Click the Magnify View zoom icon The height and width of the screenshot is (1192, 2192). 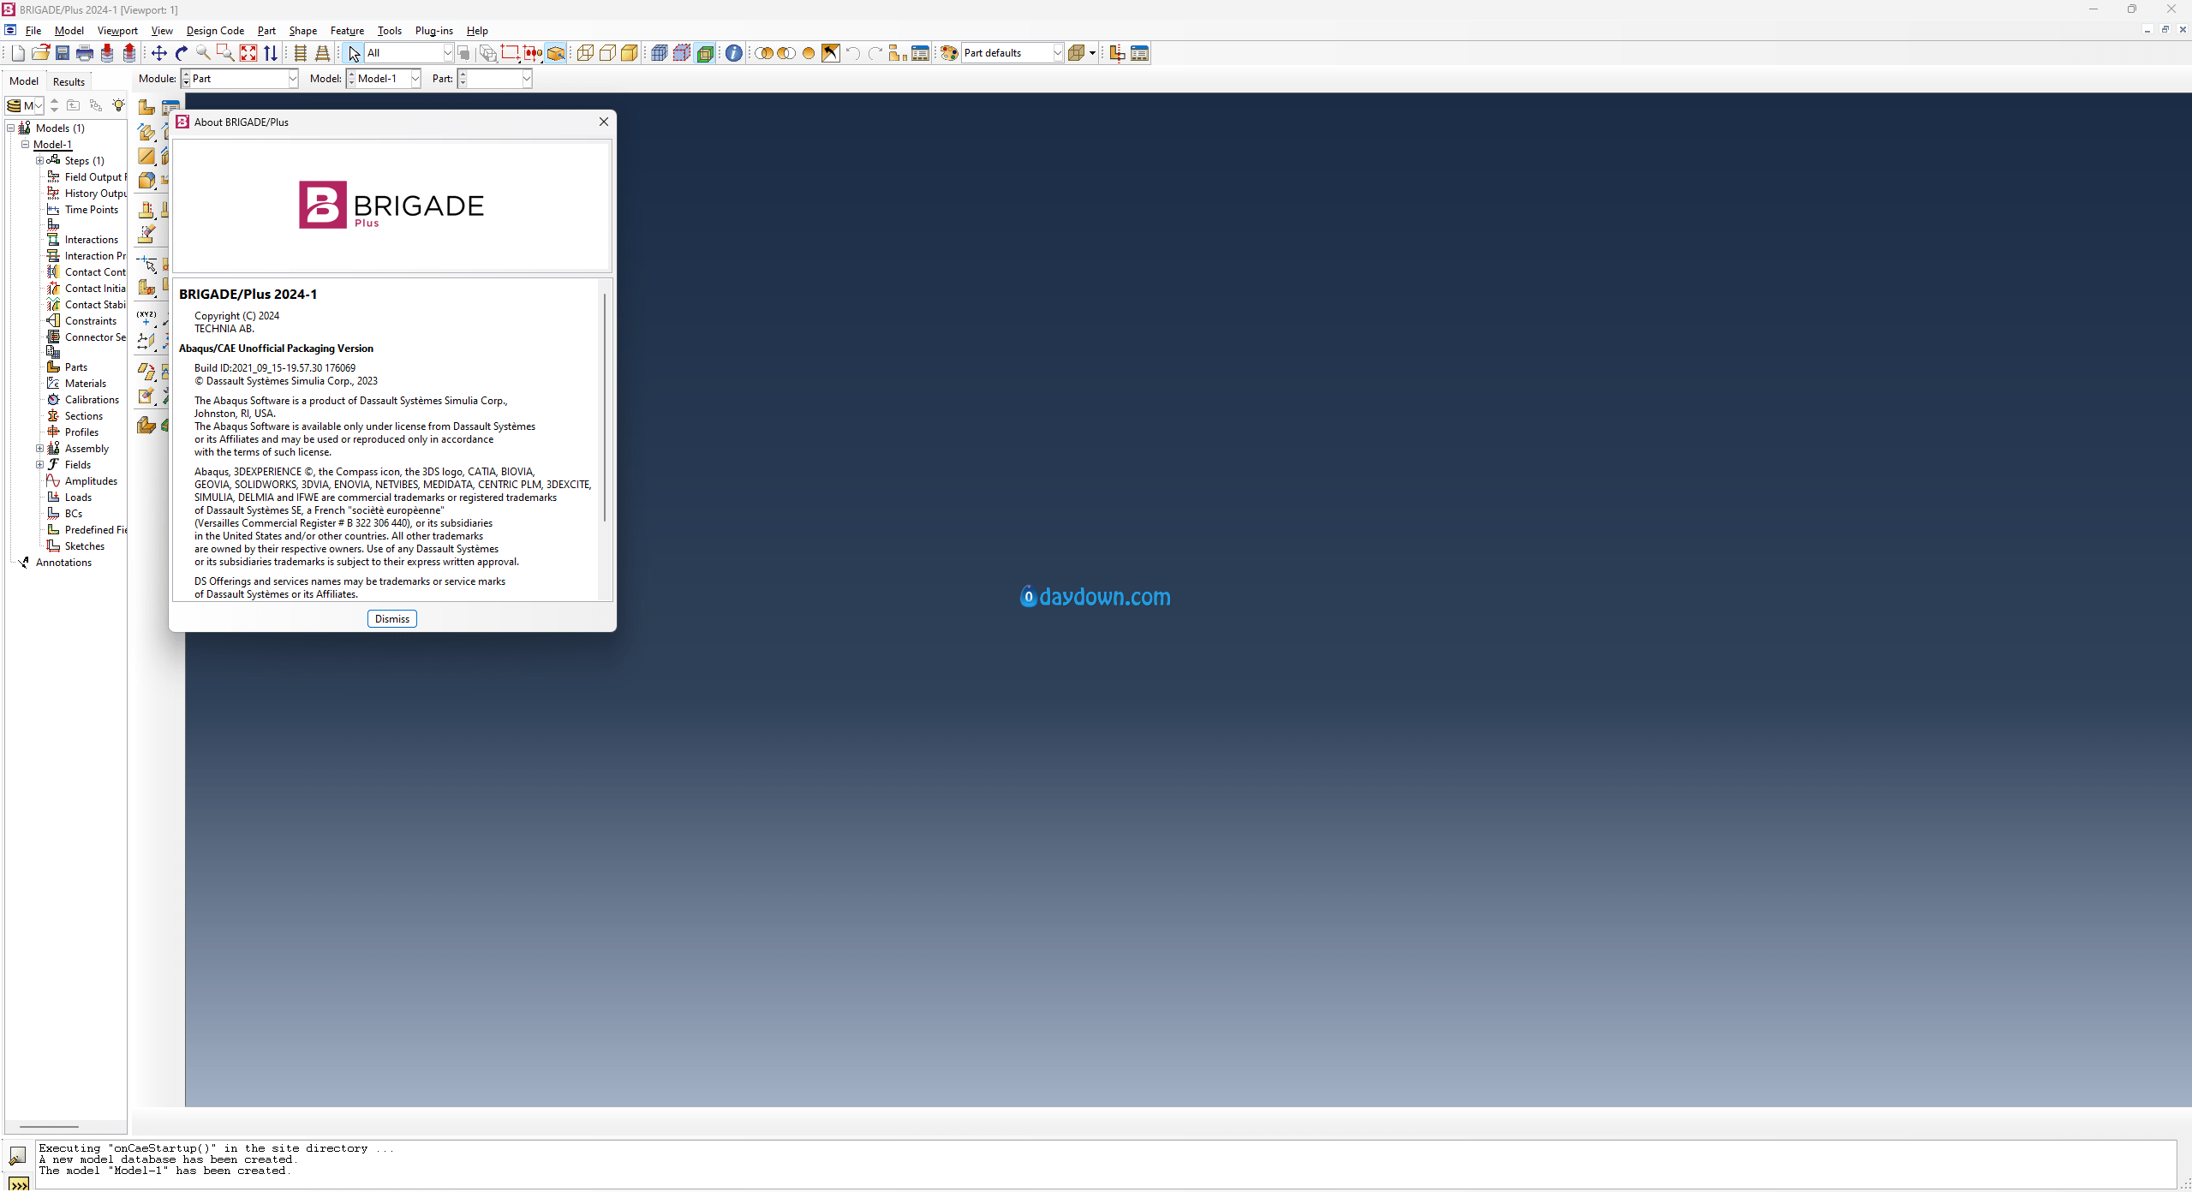(204, 53)
